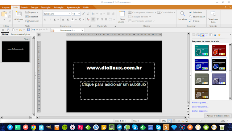Viewport: 232px width, 131px height.
Task: Adjust the zoom slider handle
Action: point(201,121)
